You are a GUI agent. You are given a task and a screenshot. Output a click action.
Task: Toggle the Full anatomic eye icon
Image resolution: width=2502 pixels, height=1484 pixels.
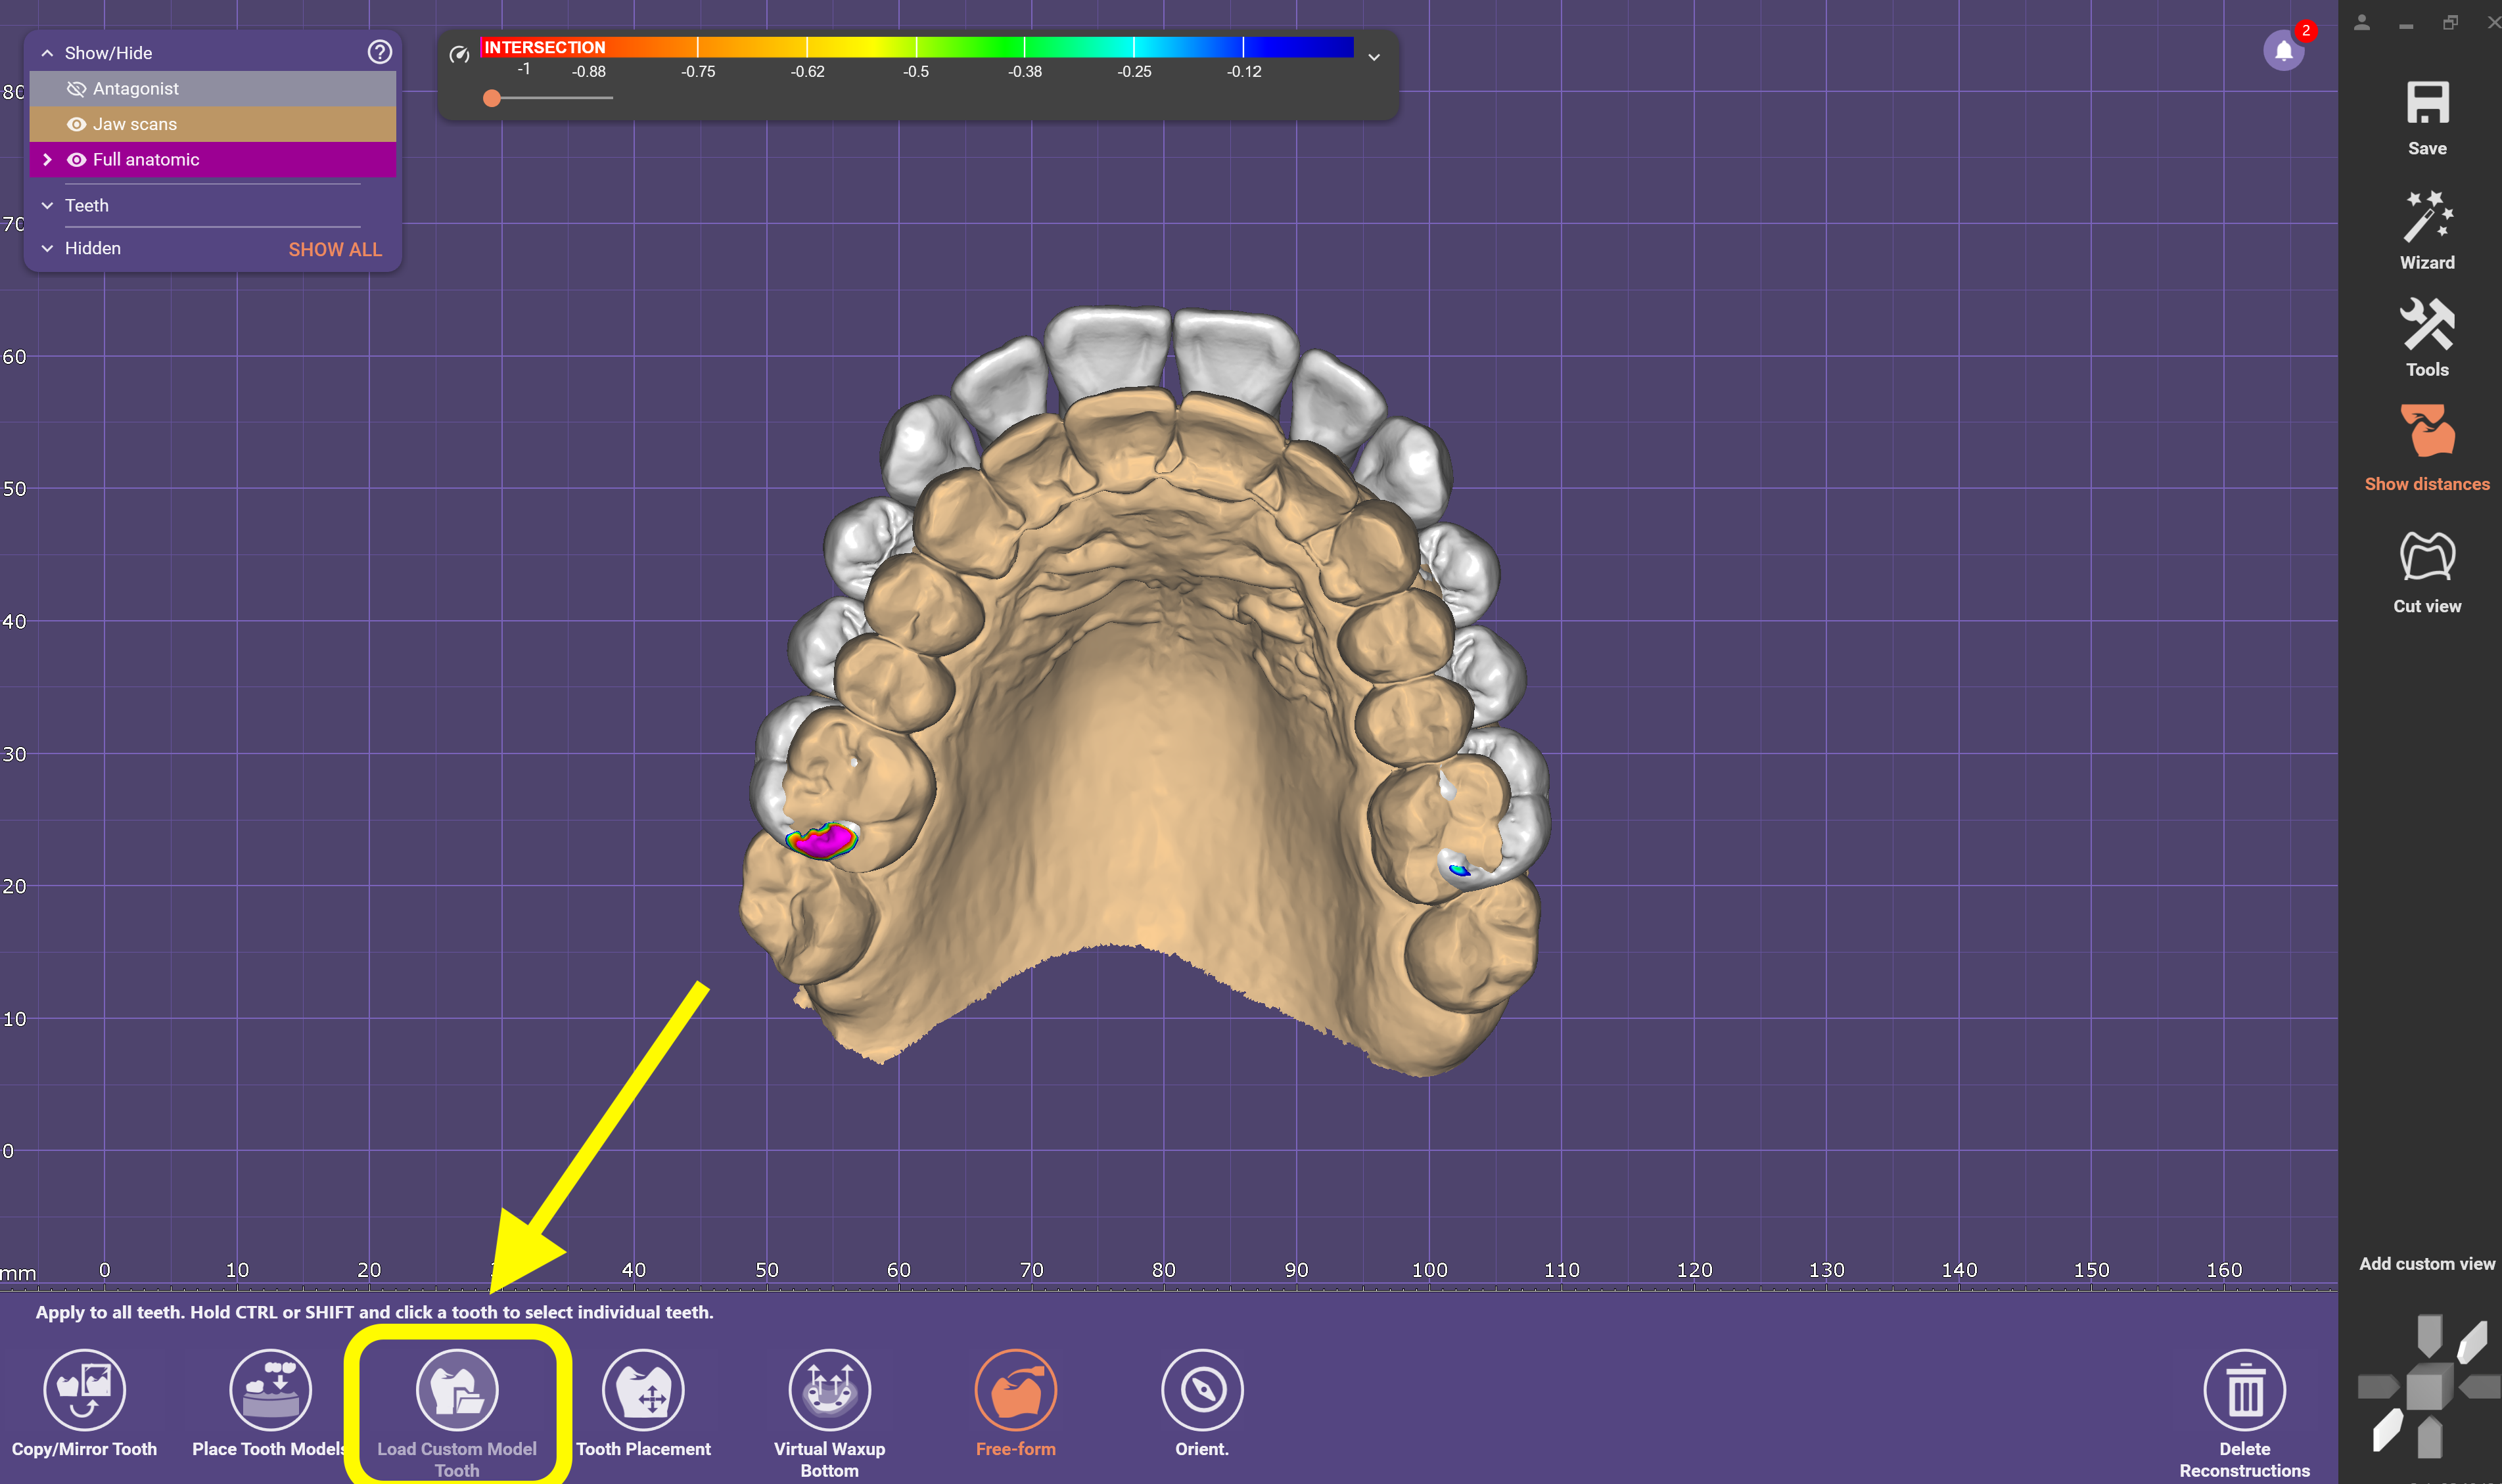(76, 160)
